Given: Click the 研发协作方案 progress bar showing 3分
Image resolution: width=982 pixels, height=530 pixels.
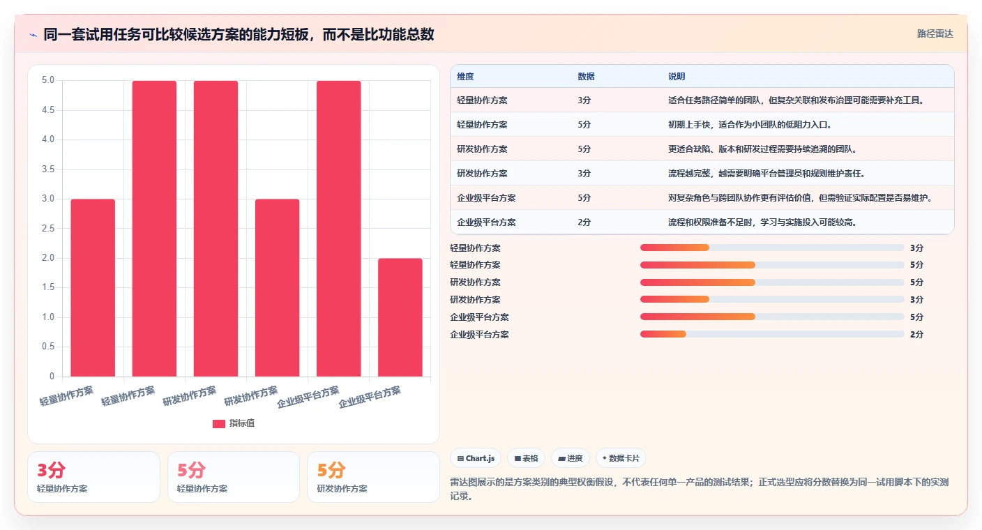Looking at the screenshot, I should (x=772, y=300).
